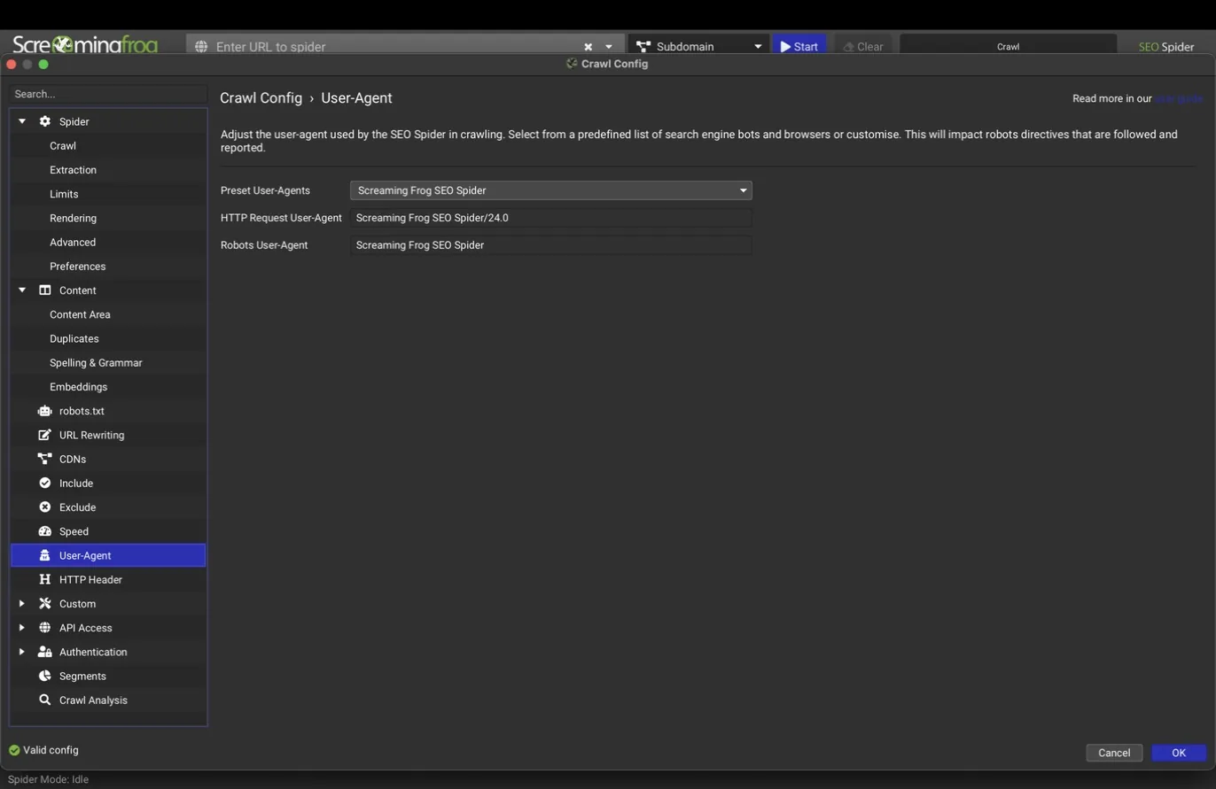Image resolution: width=1216 pixels, height=789 pixels.
Task: Click the Valid config status text
Action: (51, 750)
